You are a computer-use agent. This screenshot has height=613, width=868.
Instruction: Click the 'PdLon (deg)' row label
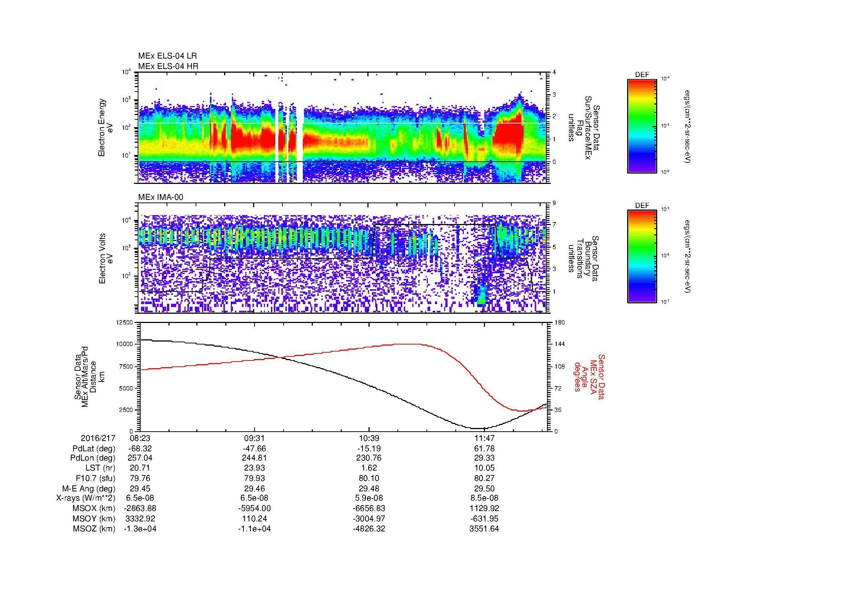click(x=93, y=458)
